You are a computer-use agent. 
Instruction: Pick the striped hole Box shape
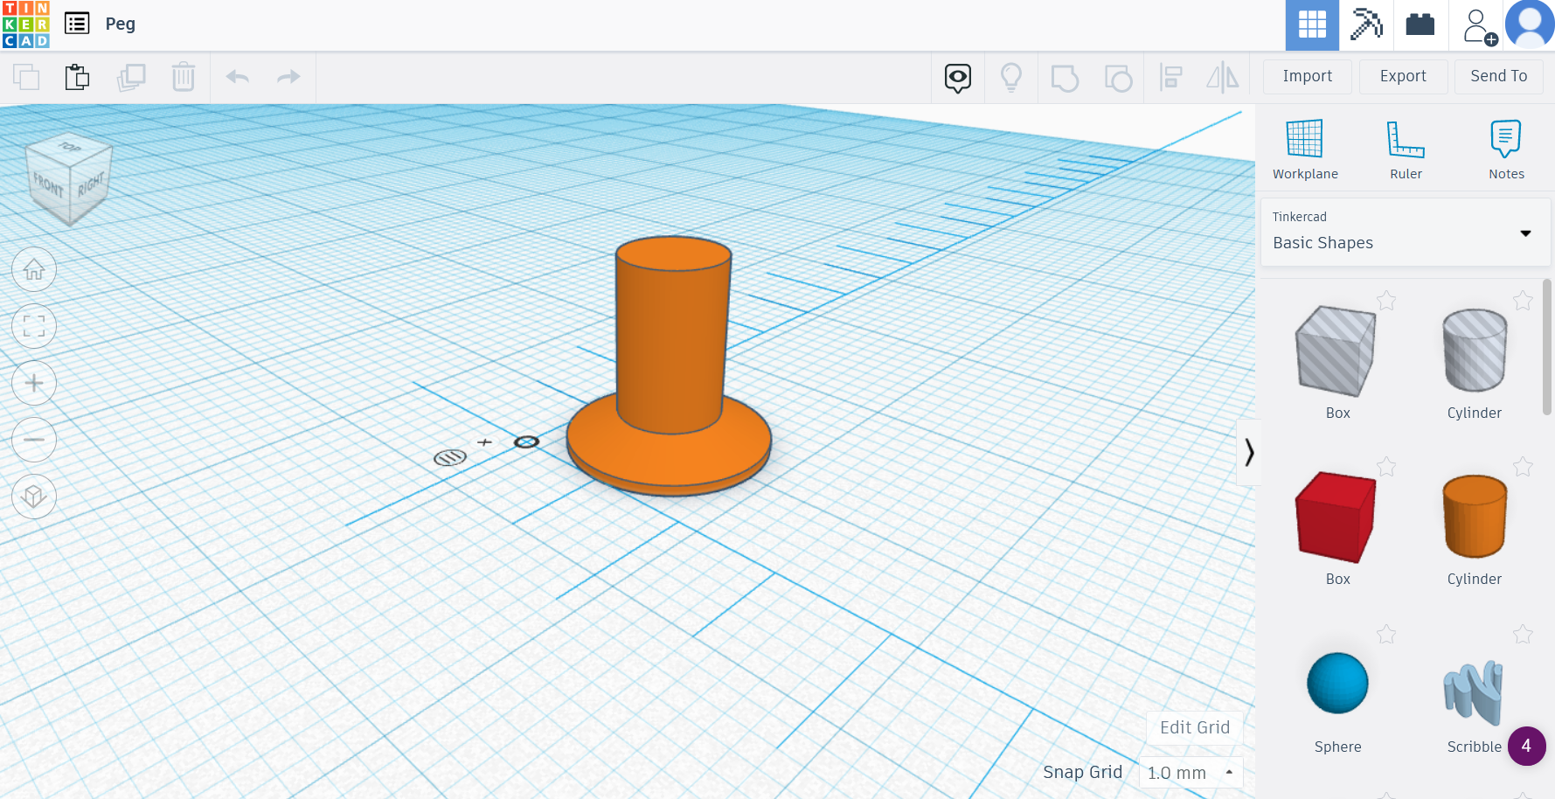point(1336,351)
